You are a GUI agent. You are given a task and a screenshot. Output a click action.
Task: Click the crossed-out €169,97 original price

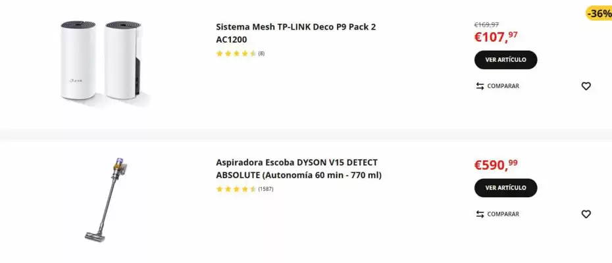(x=486, y=24)
